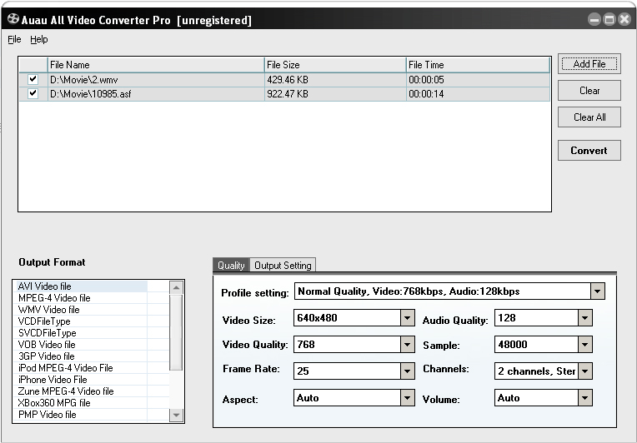Screen dimensions: 637x443
Task: Click the File Size column header
Action: pos(335,65)
